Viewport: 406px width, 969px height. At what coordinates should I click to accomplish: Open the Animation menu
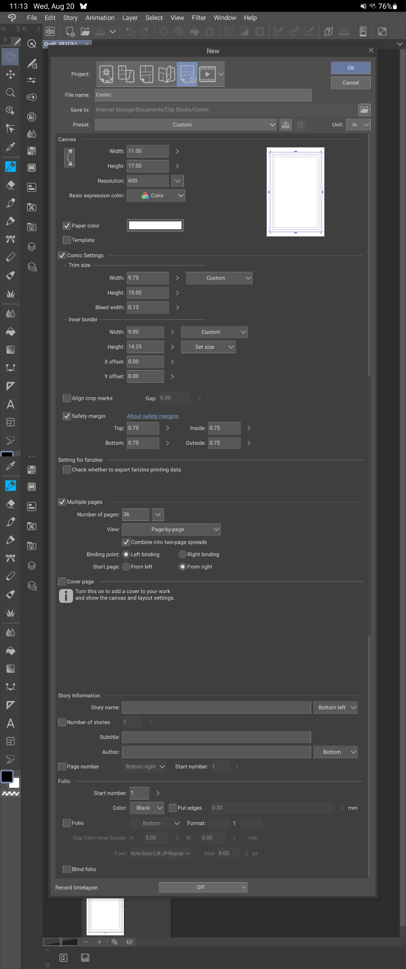[100, 17]
